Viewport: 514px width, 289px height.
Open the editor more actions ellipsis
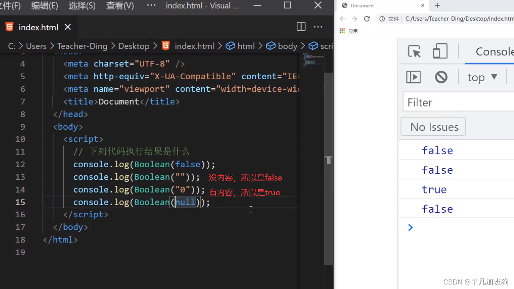click(318, 27)
